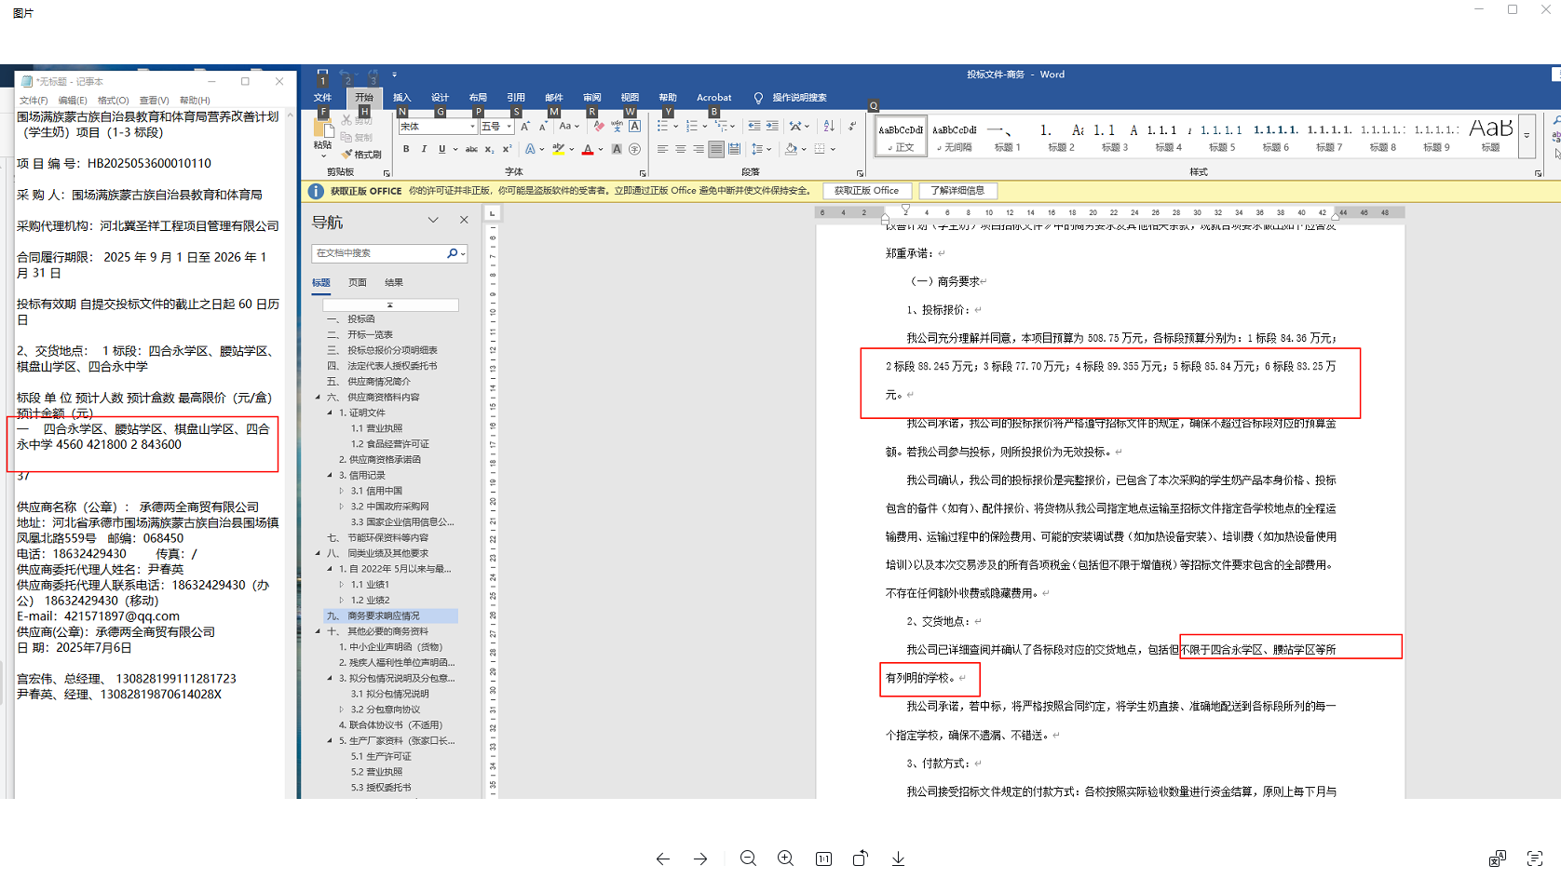This screenshot has width=1561, height=879.
Task: Click the paragraph shading paint bucket
Action: (x=791, y=149)
